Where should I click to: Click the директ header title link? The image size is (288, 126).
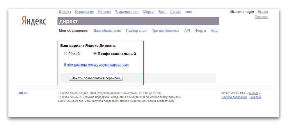(x=68, y=22)
